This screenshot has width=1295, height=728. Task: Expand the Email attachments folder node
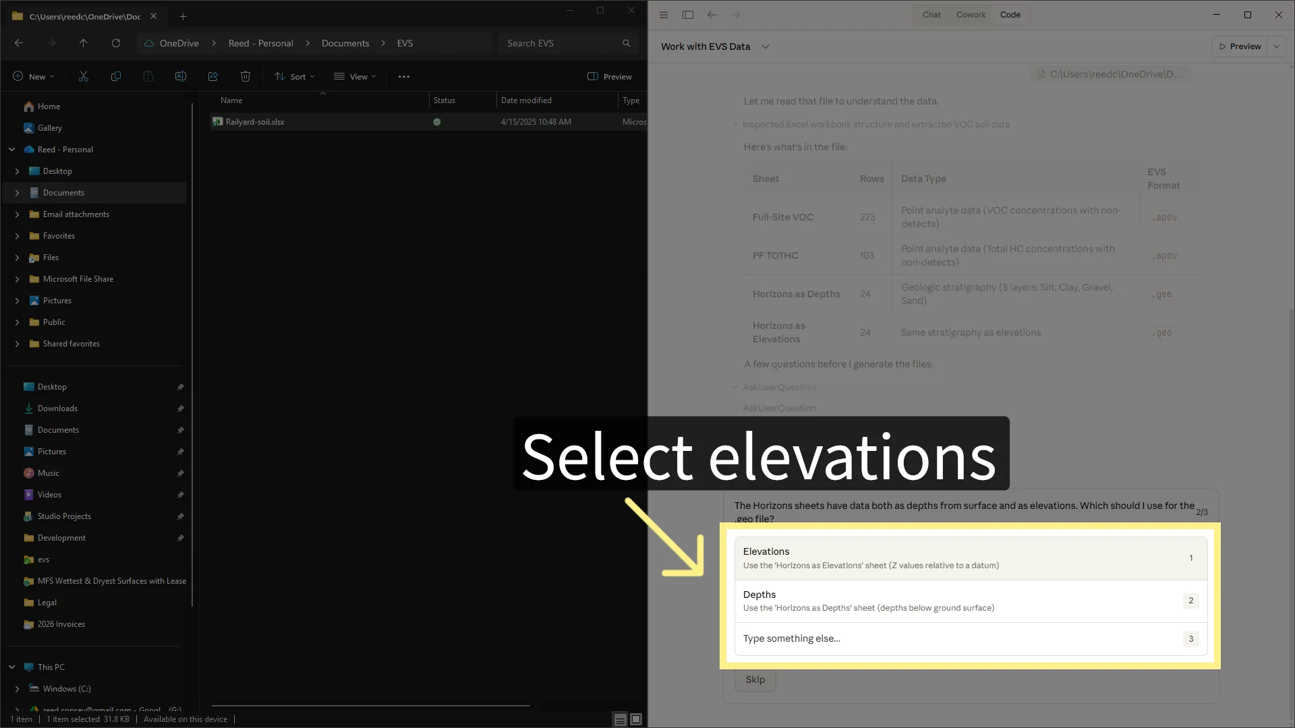(x=17, y=214)
